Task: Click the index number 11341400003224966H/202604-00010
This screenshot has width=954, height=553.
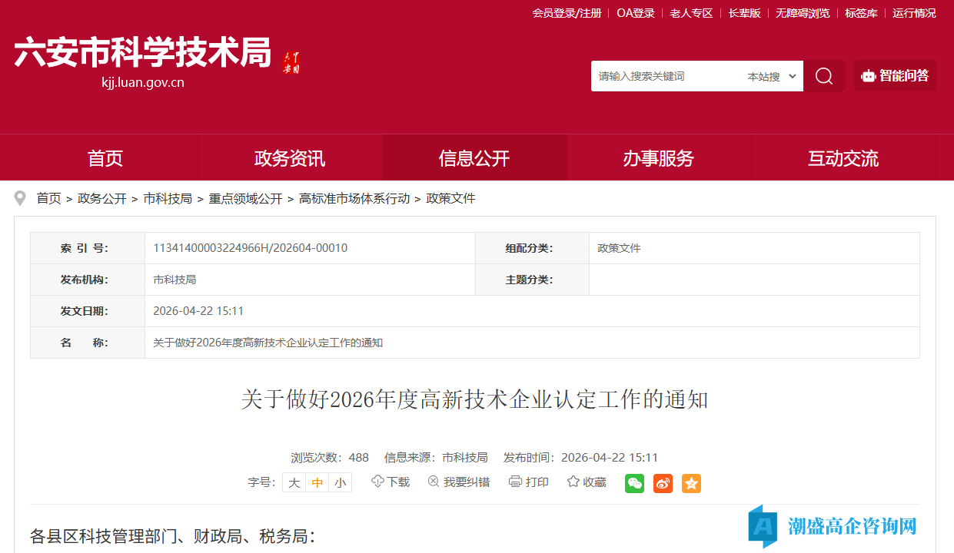Action: 251,248
